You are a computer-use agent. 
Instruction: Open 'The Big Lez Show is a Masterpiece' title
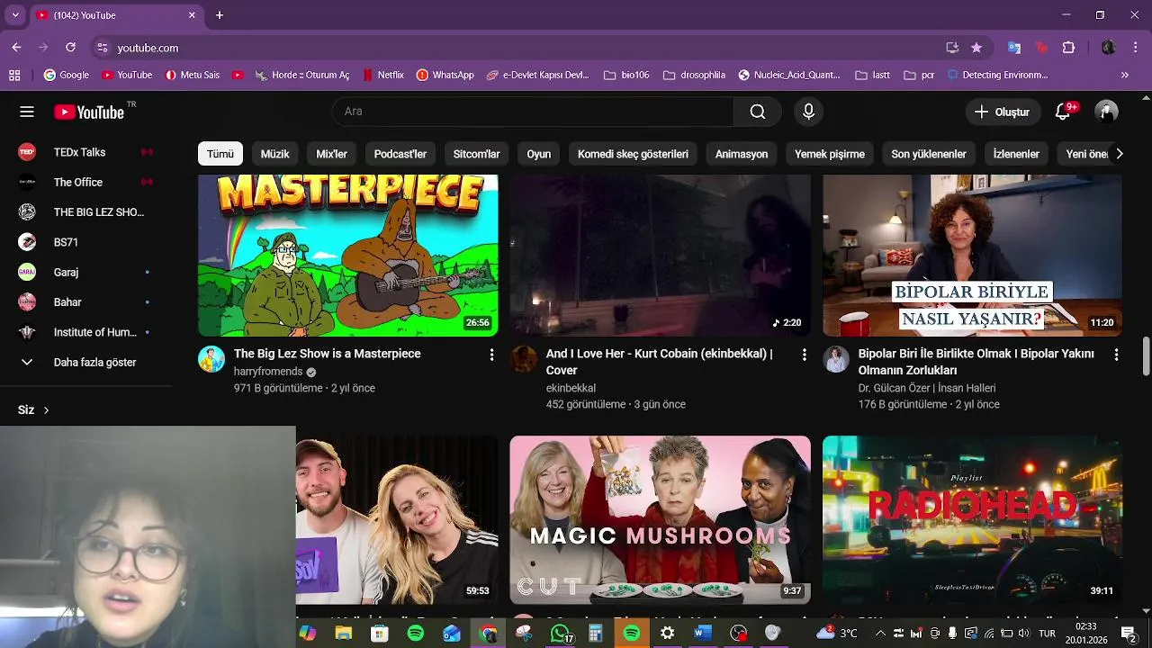(x=328, y=354)
